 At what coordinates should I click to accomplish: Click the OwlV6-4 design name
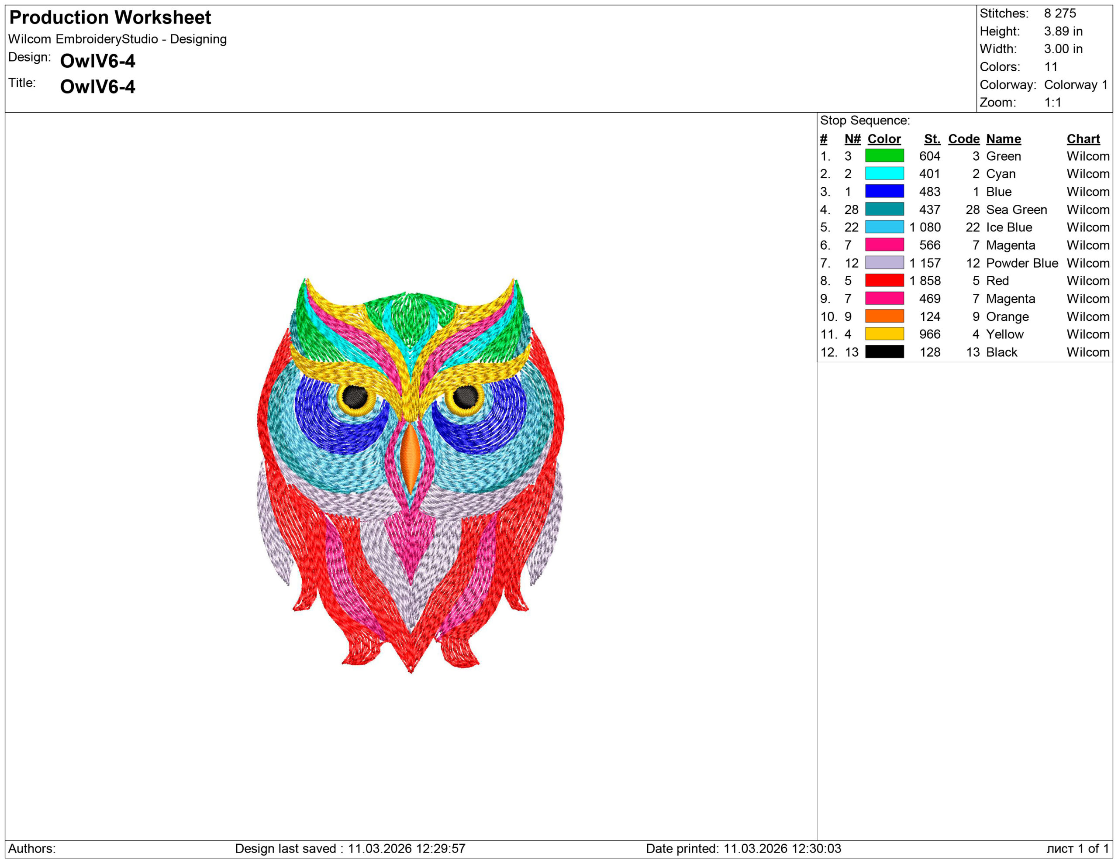click(97, 61)
